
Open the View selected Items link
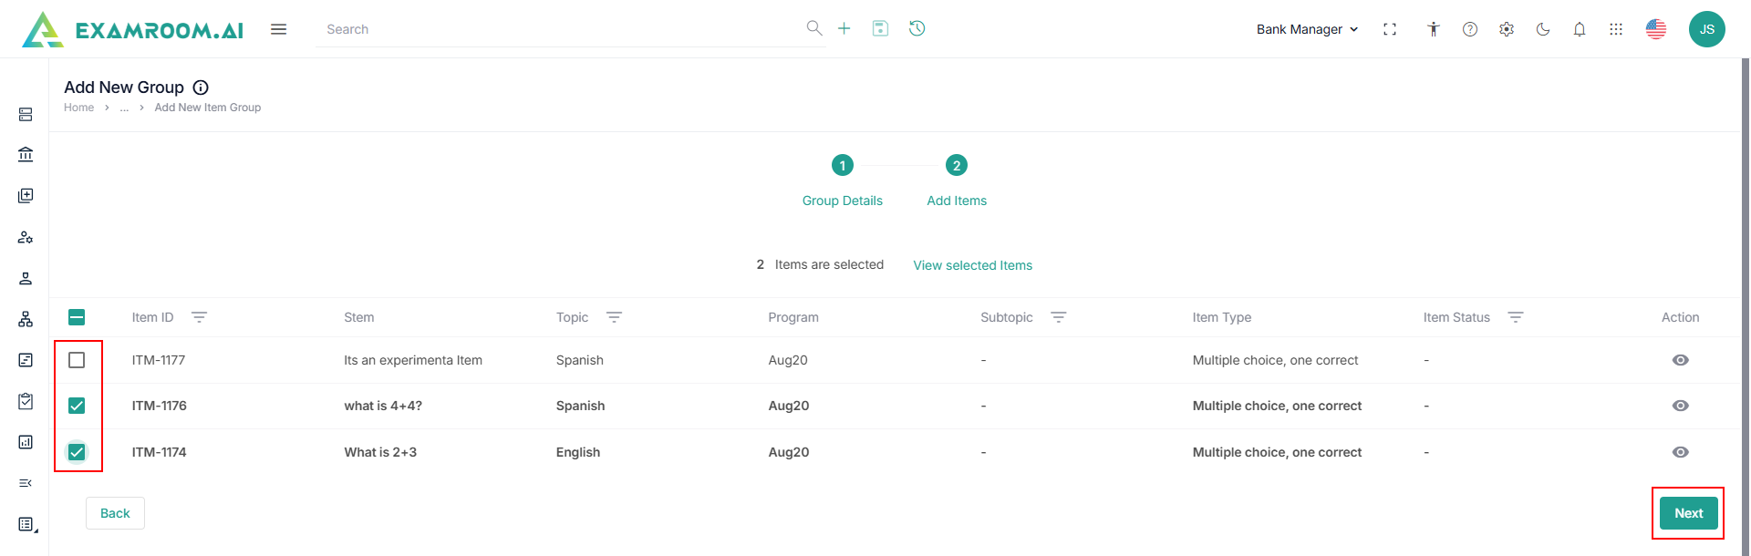pos(972,265)
